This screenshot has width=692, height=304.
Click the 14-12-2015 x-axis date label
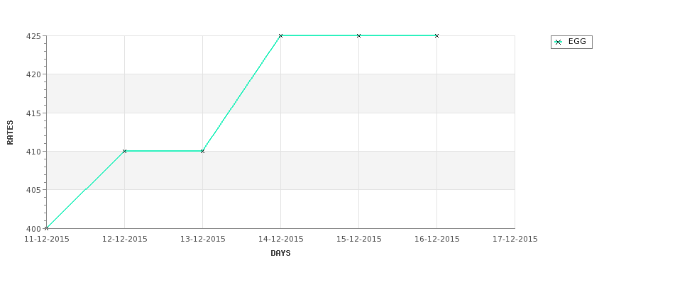coord(280,240)
